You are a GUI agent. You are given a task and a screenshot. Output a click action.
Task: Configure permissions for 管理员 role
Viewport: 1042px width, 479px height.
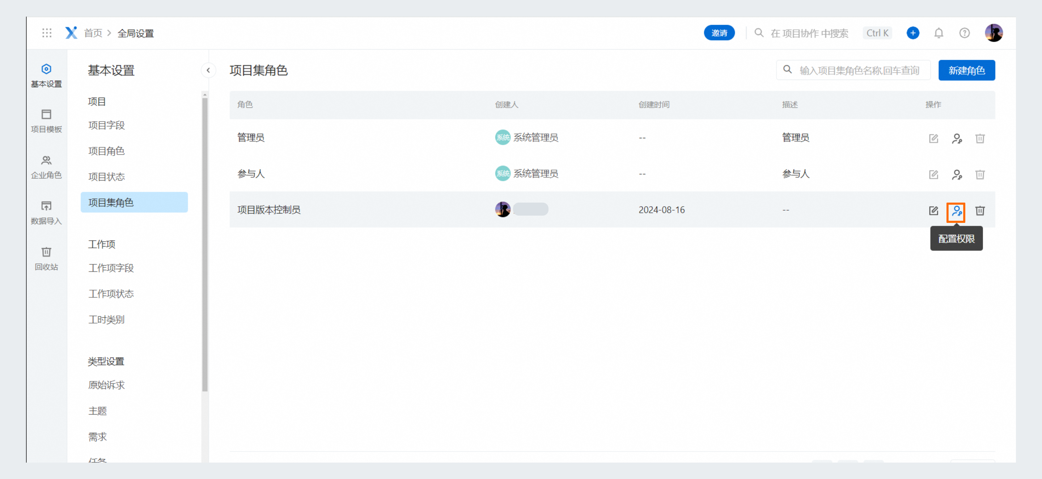[x=956, y=138]
